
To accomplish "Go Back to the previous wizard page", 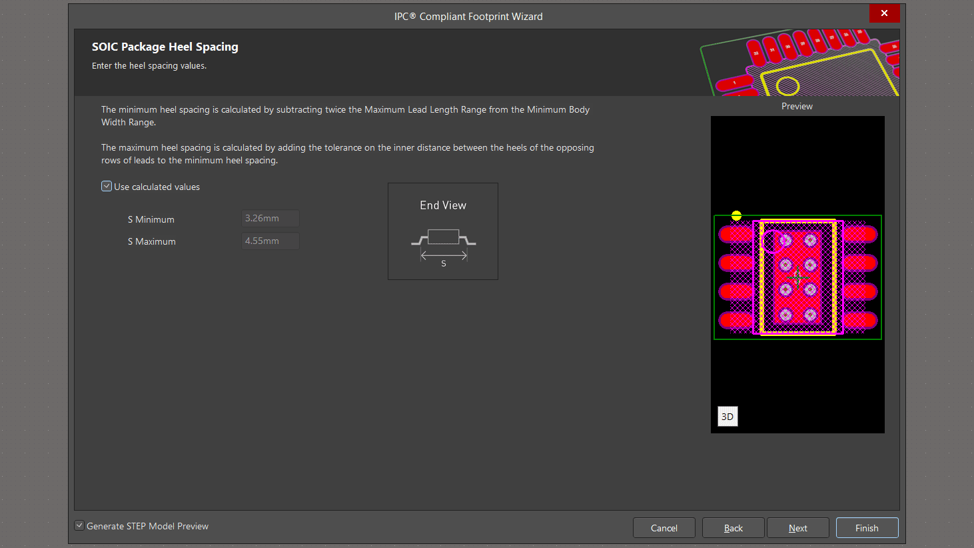I will coord(733,528).
